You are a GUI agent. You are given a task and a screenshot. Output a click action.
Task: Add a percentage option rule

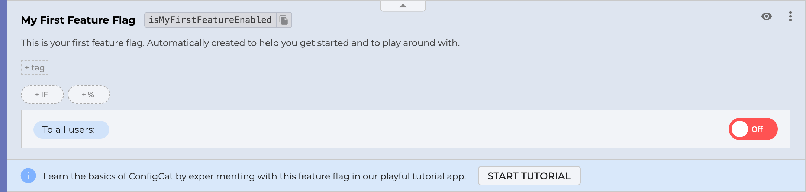coord(88,95)
